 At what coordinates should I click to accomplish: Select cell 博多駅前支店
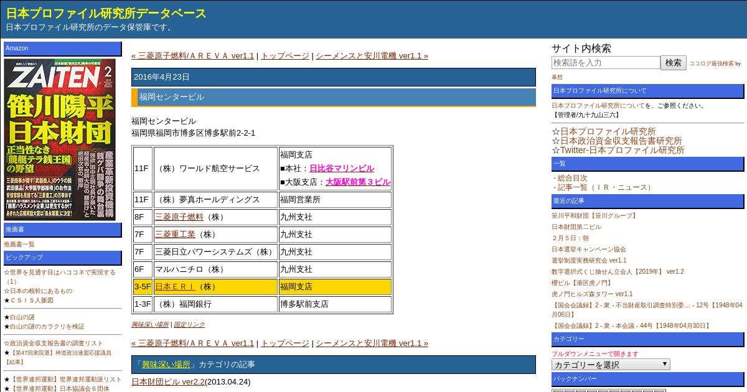click(x=335, y=304)
